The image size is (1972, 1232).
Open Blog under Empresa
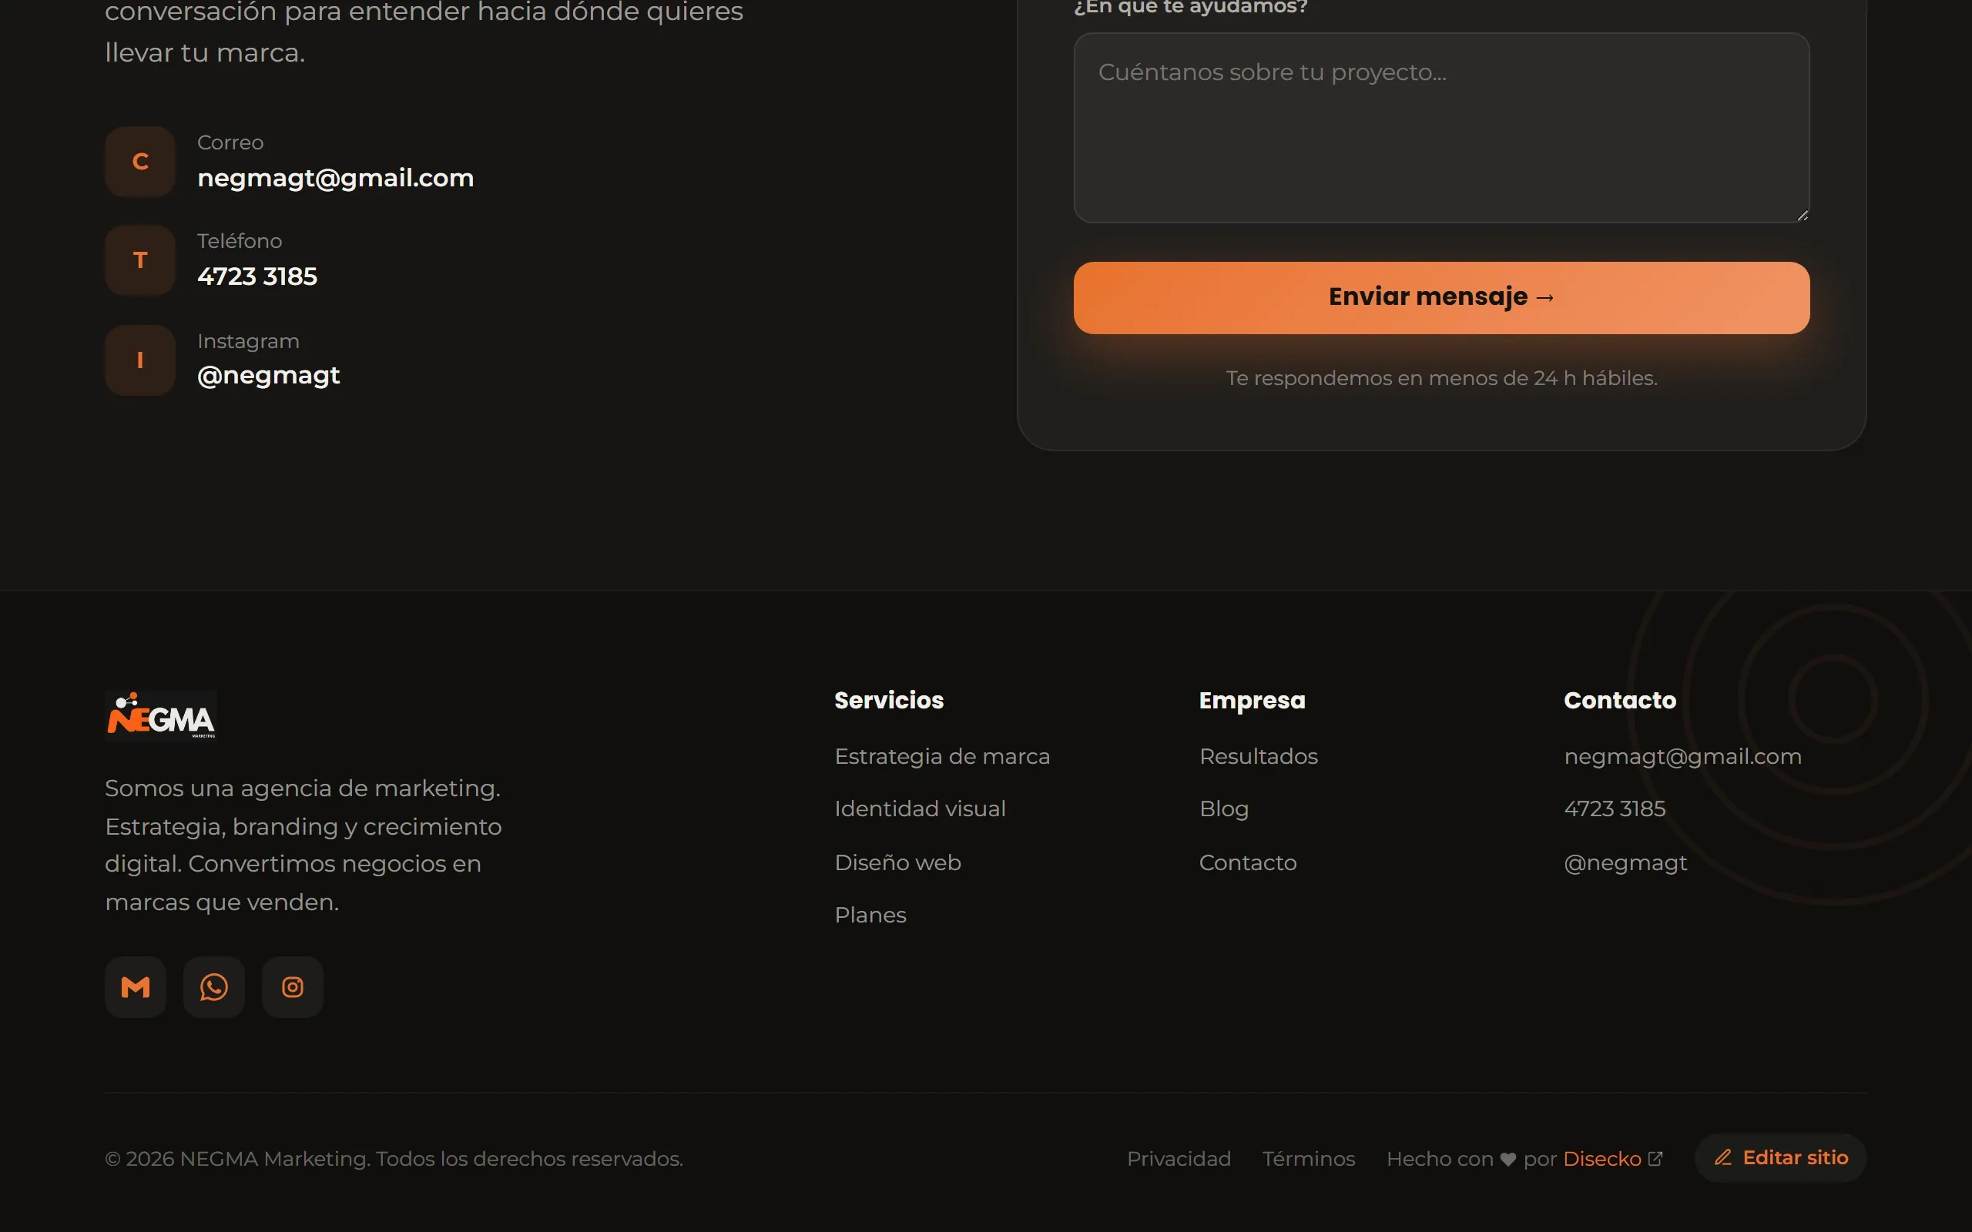[x=1224, y=809]
